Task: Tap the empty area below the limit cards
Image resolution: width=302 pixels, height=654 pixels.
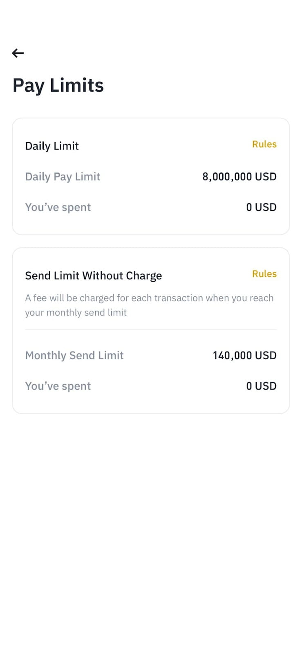Action: tap(151, 531)
